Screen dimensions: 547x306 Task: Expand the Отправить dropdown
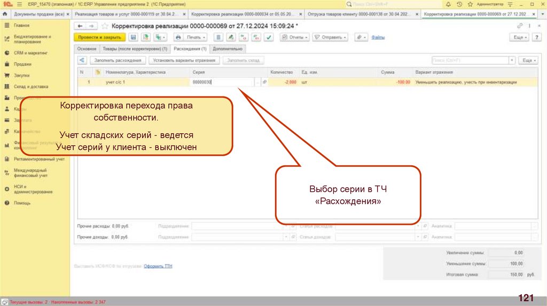(330, 37)
